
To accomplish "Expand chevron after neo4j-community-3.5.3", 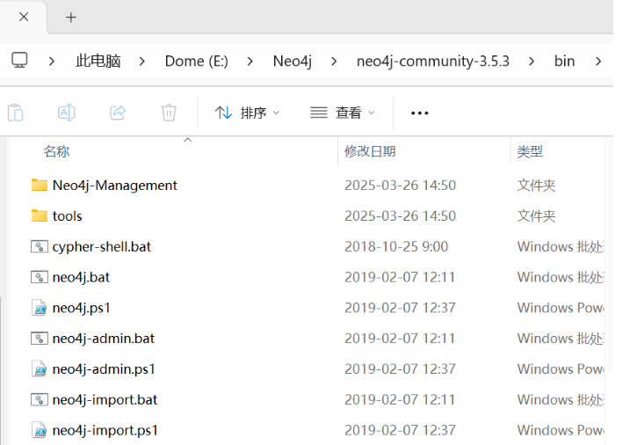I will [532, 62].
